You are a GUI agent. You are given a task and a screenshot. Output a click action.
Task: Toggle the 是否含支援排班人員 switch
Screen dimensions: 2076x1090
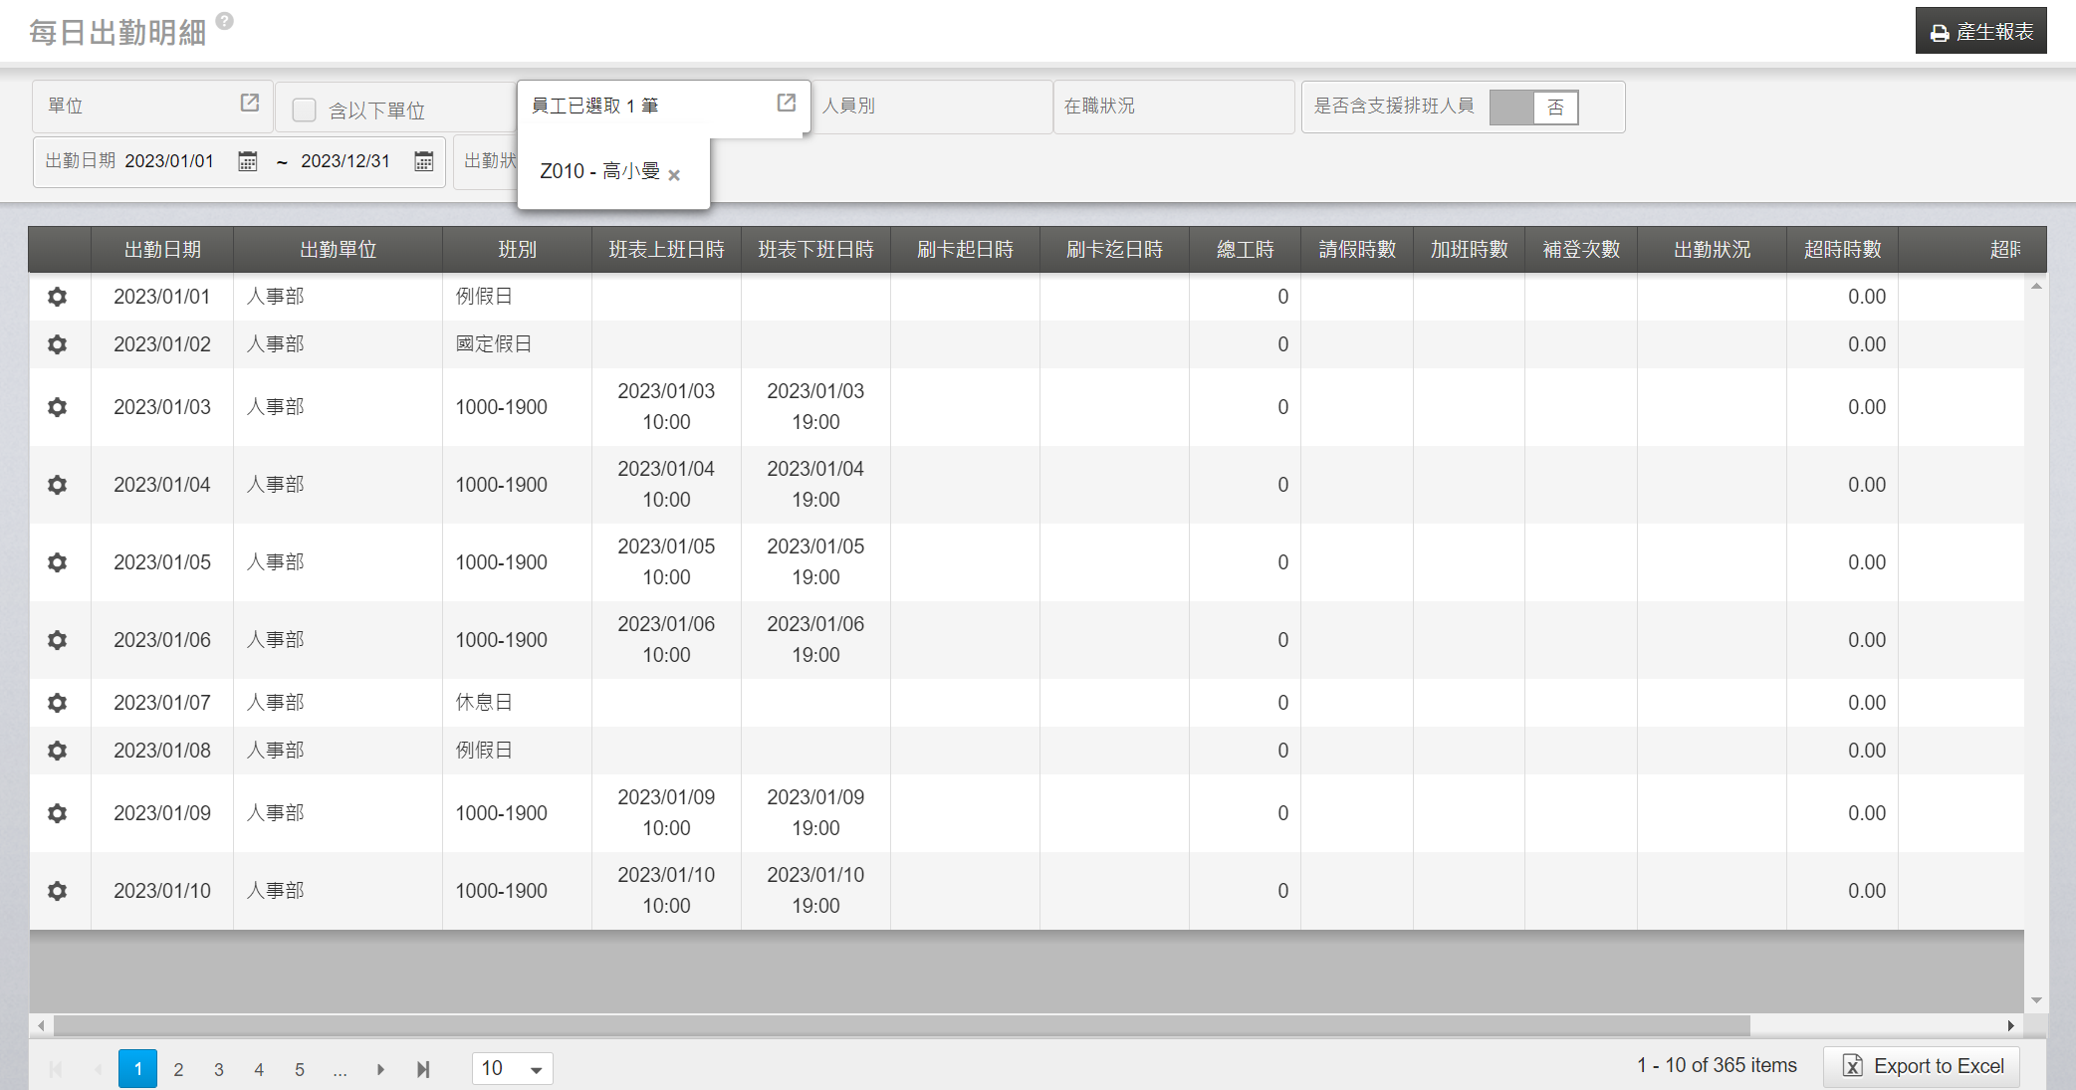[1534, 108]
